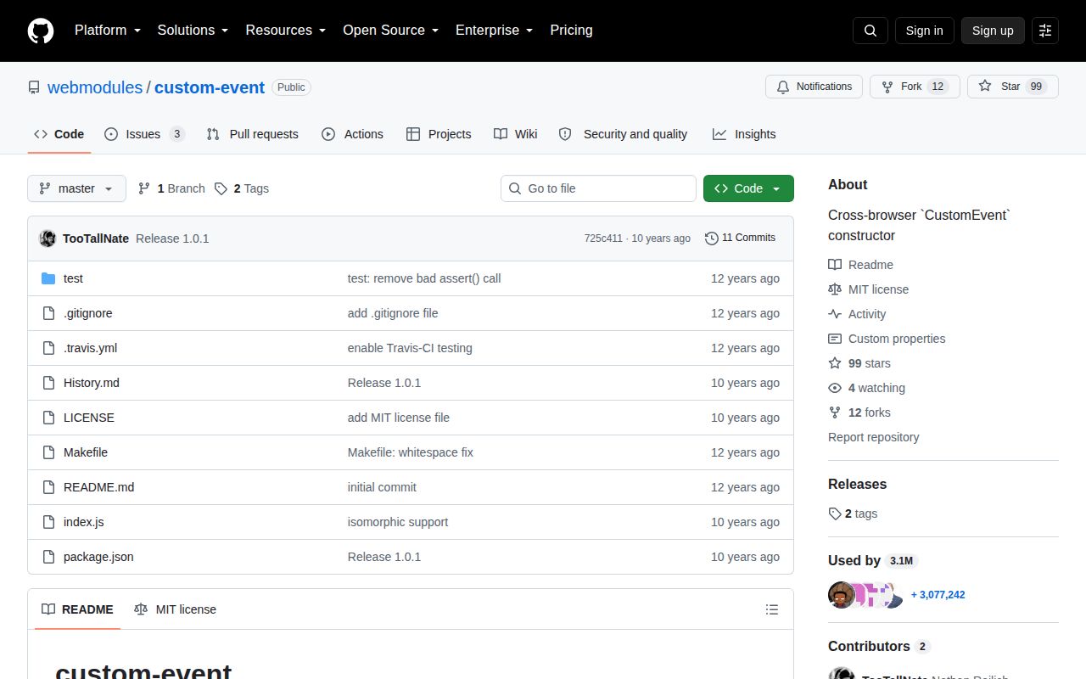
Task: Click the file icon beside Makefile
Action: pyautogui.click(x=48, y=452)
